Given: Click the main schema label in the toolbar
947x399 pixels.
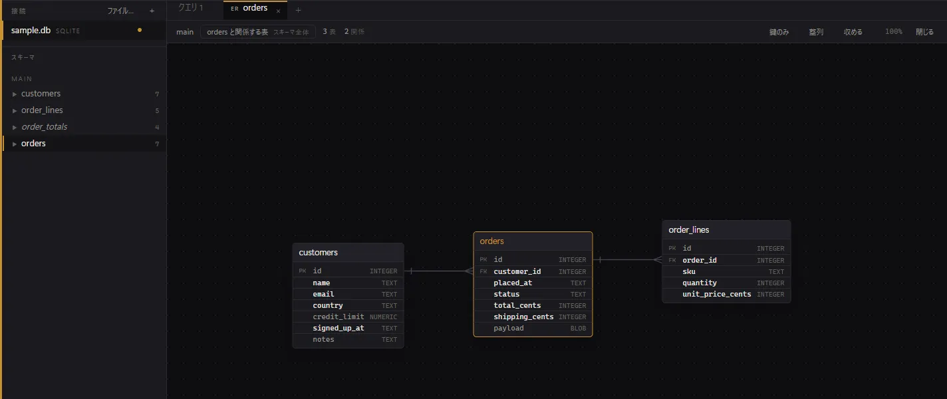Looking at the screenshot, I should click(185, 32).
